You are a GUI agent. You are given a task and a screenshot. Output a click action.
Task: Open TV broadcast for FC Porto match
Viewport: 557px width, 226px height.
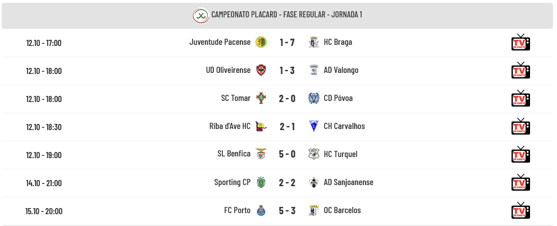[521, 211]
